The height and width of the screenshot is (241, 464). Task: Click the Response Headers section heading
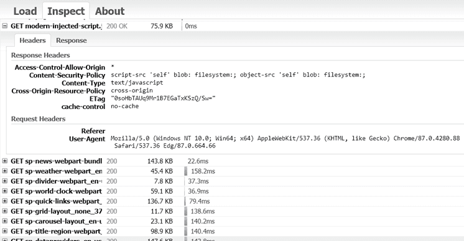(40, 55)
